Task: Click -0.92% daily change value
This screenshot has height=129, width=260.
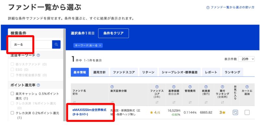Action: 176,115
